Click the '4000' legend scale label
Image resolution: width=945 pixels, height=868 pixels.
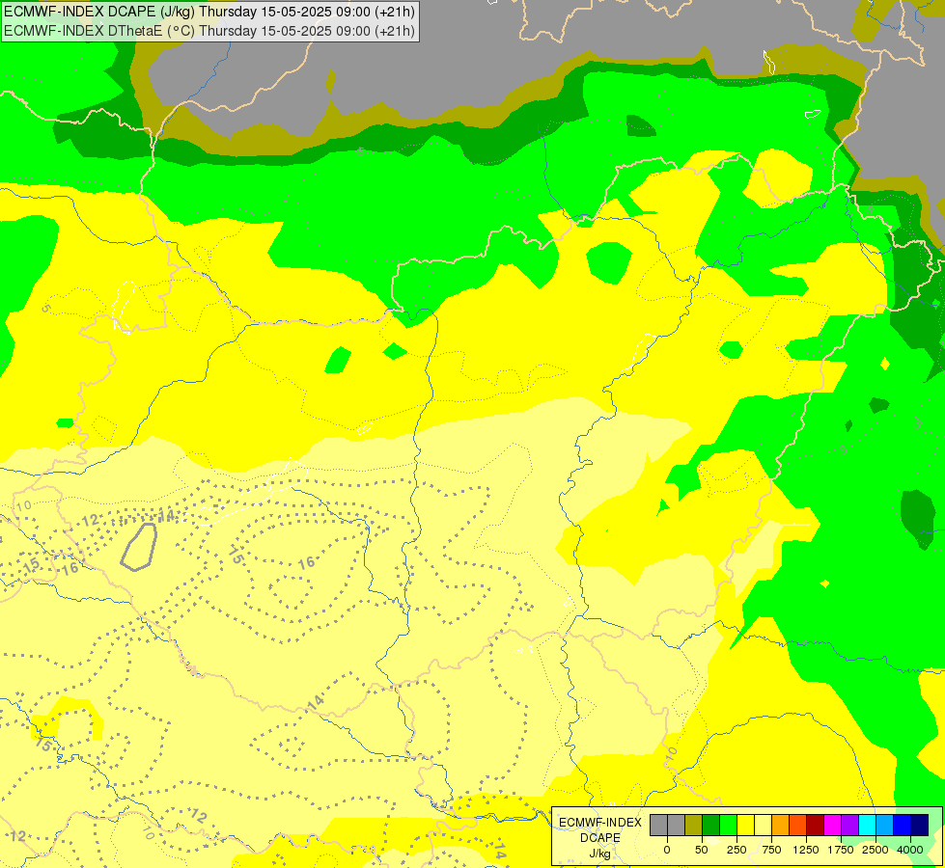click(910, 850)
